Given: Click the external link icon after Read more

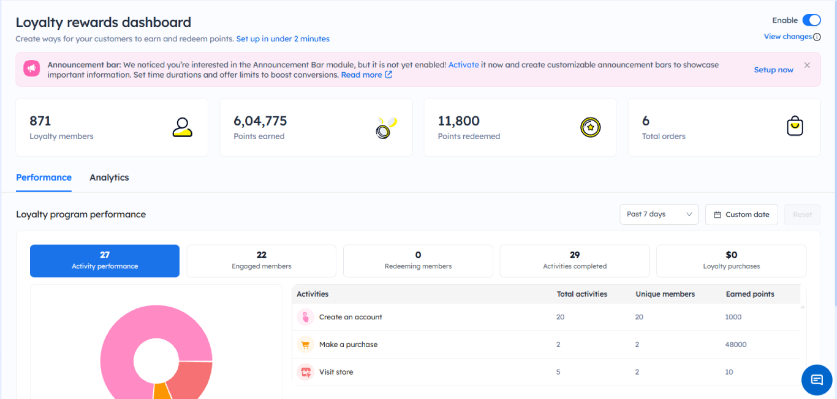Looking at the screenshot, I should 388,75.
